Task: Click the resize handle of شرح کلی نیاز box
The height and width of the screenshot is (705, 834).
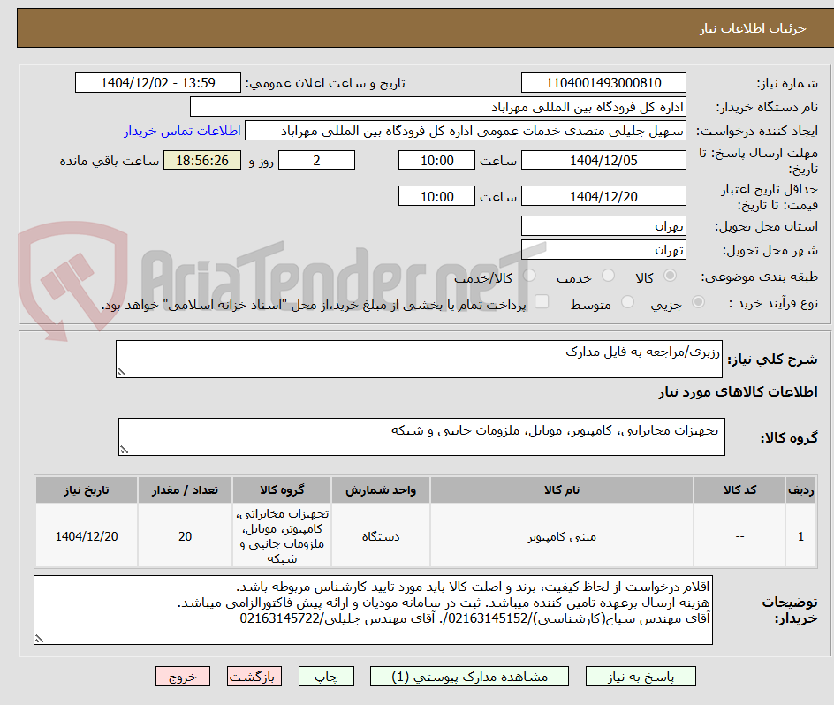Action: point(121,373)
